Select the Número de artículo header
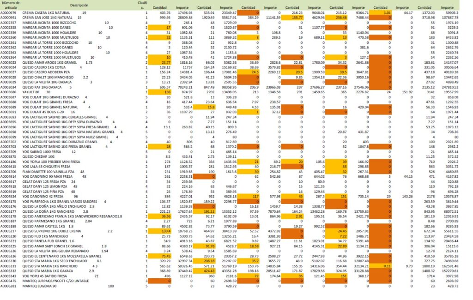This screenshot has height=300, width=473. tap(11, 5)
